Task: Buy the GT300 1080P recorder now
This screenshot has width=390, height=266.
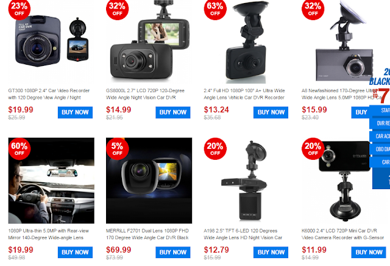Action: [75, 112]
